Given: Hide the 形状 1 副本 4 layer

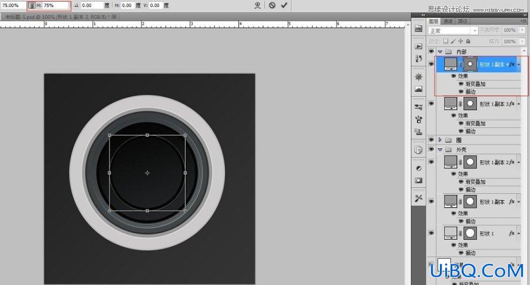Looking at the screenshot, I should click(431, 64).
